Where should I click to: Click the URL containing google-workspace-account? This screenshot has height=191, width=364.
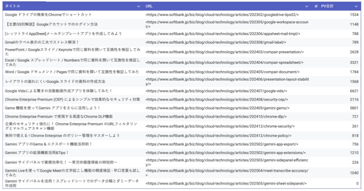pos(227,24)
